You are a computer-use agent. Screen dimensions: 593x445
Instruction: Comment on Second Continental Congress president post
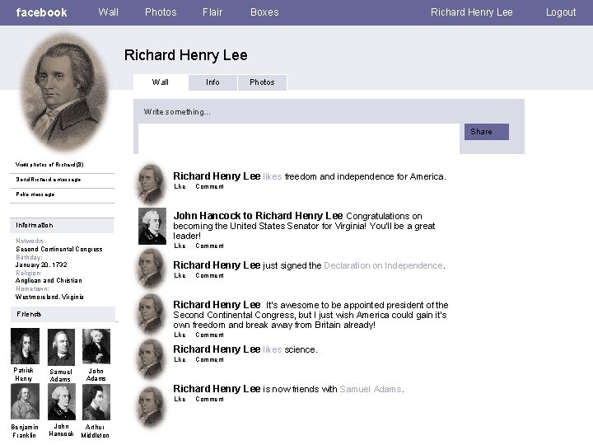pos(209,335)
